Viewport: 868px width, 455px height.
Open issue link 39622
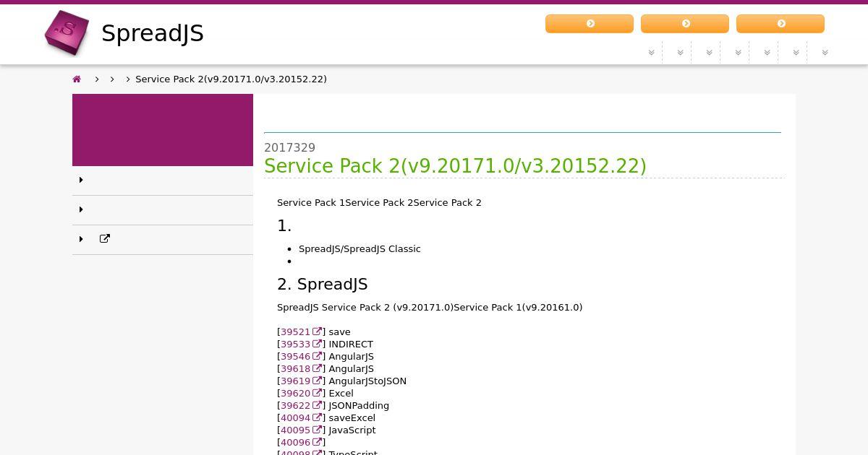point(295,405)
